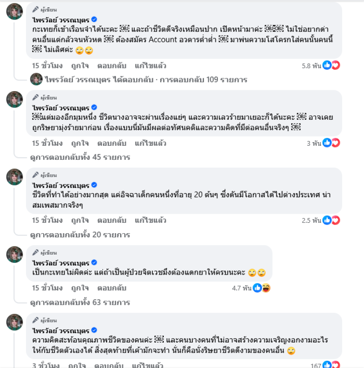Expand "ดูการตอบกลับทั้ง 20 รายการ" replies
The width and height of the screenshot is (364, 368).
tap(80, 235)
